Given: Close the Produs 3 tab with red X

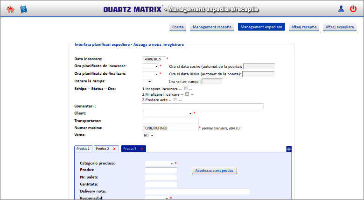Looking at the screenshot, I should (x=141, y=149).
